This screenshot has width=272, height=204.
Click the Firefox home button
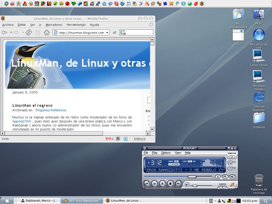47,32
